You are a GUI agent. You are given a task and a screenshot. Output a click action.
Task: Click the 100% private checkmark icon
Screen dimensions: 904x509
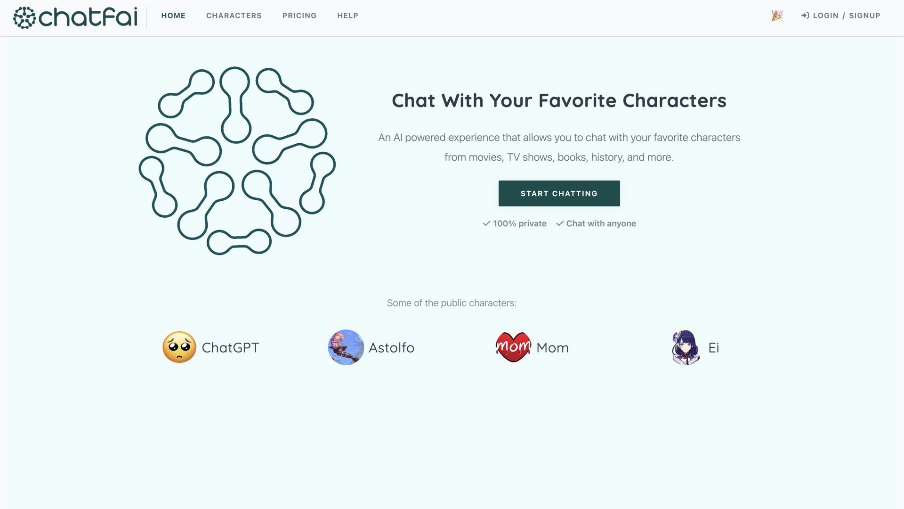click(x=486, y=223)
